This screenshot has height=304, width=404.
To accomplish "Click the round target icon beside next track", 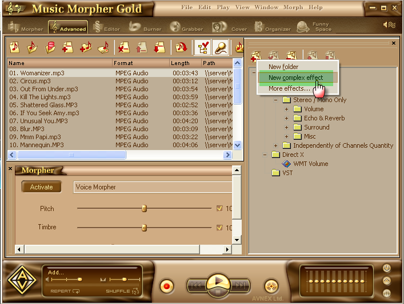I will (271, 286).
